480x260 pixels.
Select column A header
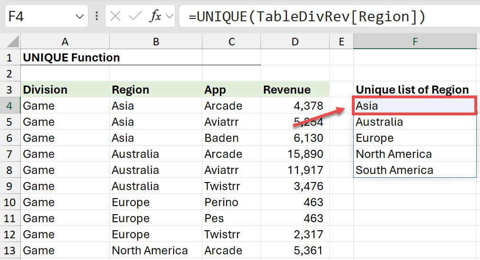65,42
